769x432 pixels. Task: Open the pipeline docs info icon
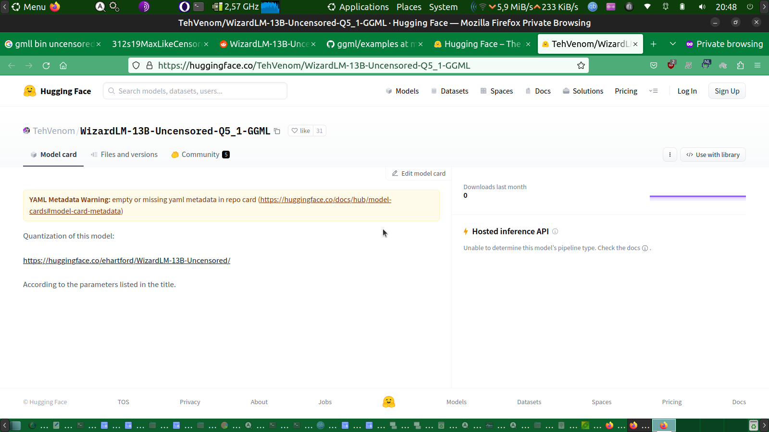point(645,248)
